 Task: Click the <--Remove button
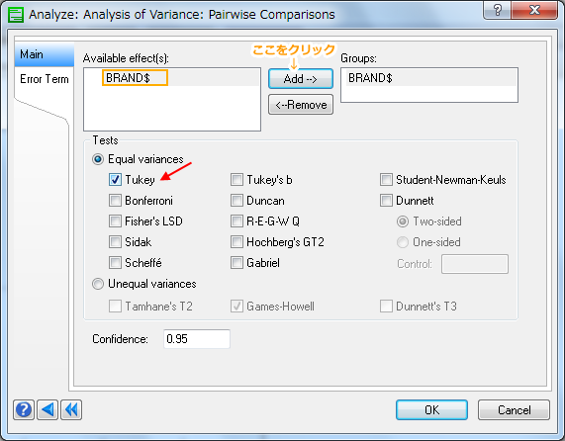coord(301,105)
